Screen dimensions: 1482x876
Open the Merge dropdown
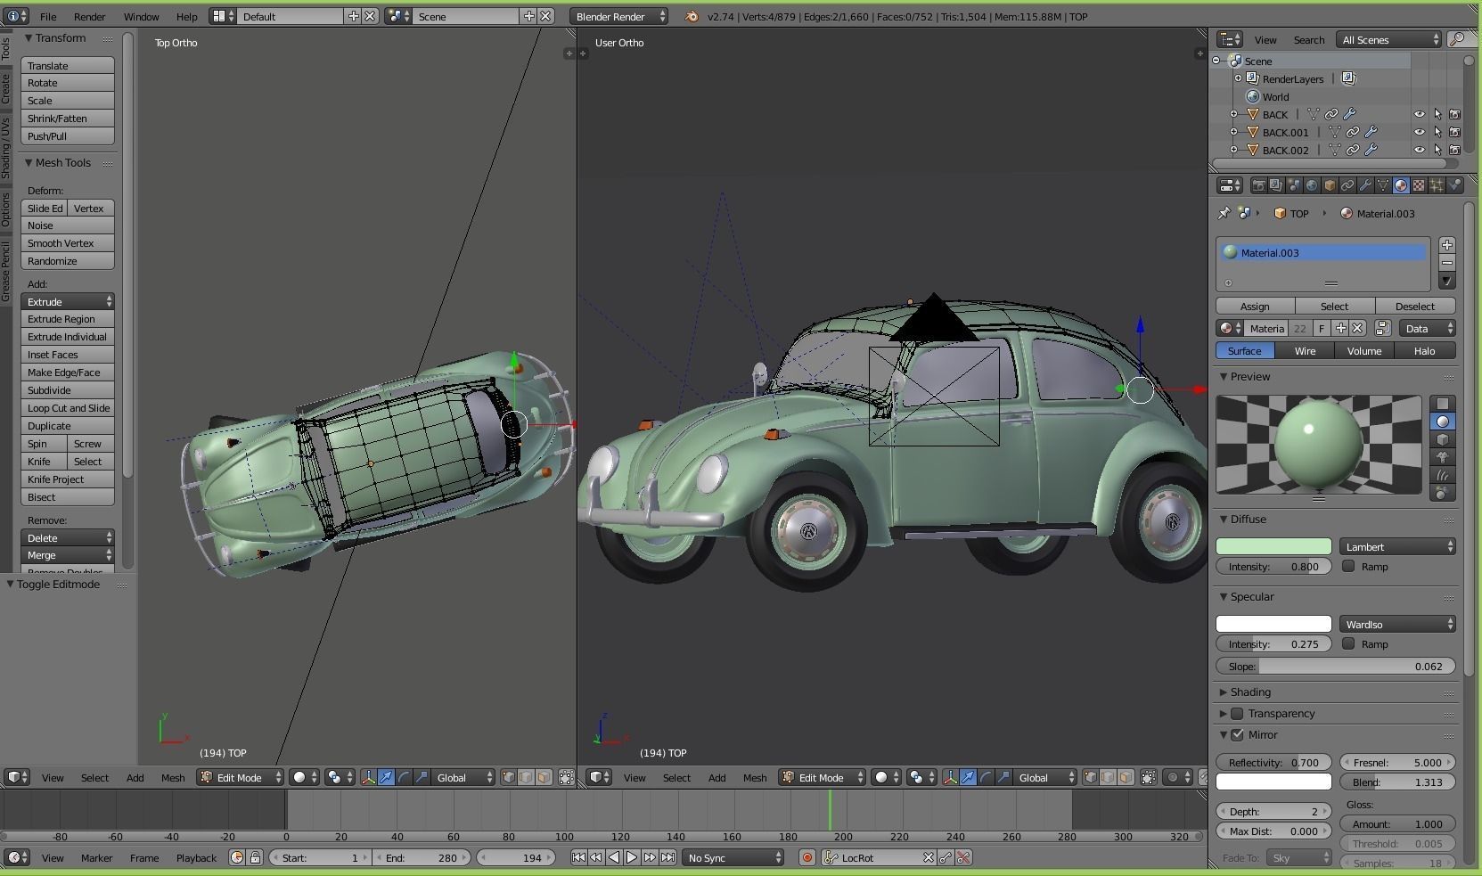pos(68,554)
